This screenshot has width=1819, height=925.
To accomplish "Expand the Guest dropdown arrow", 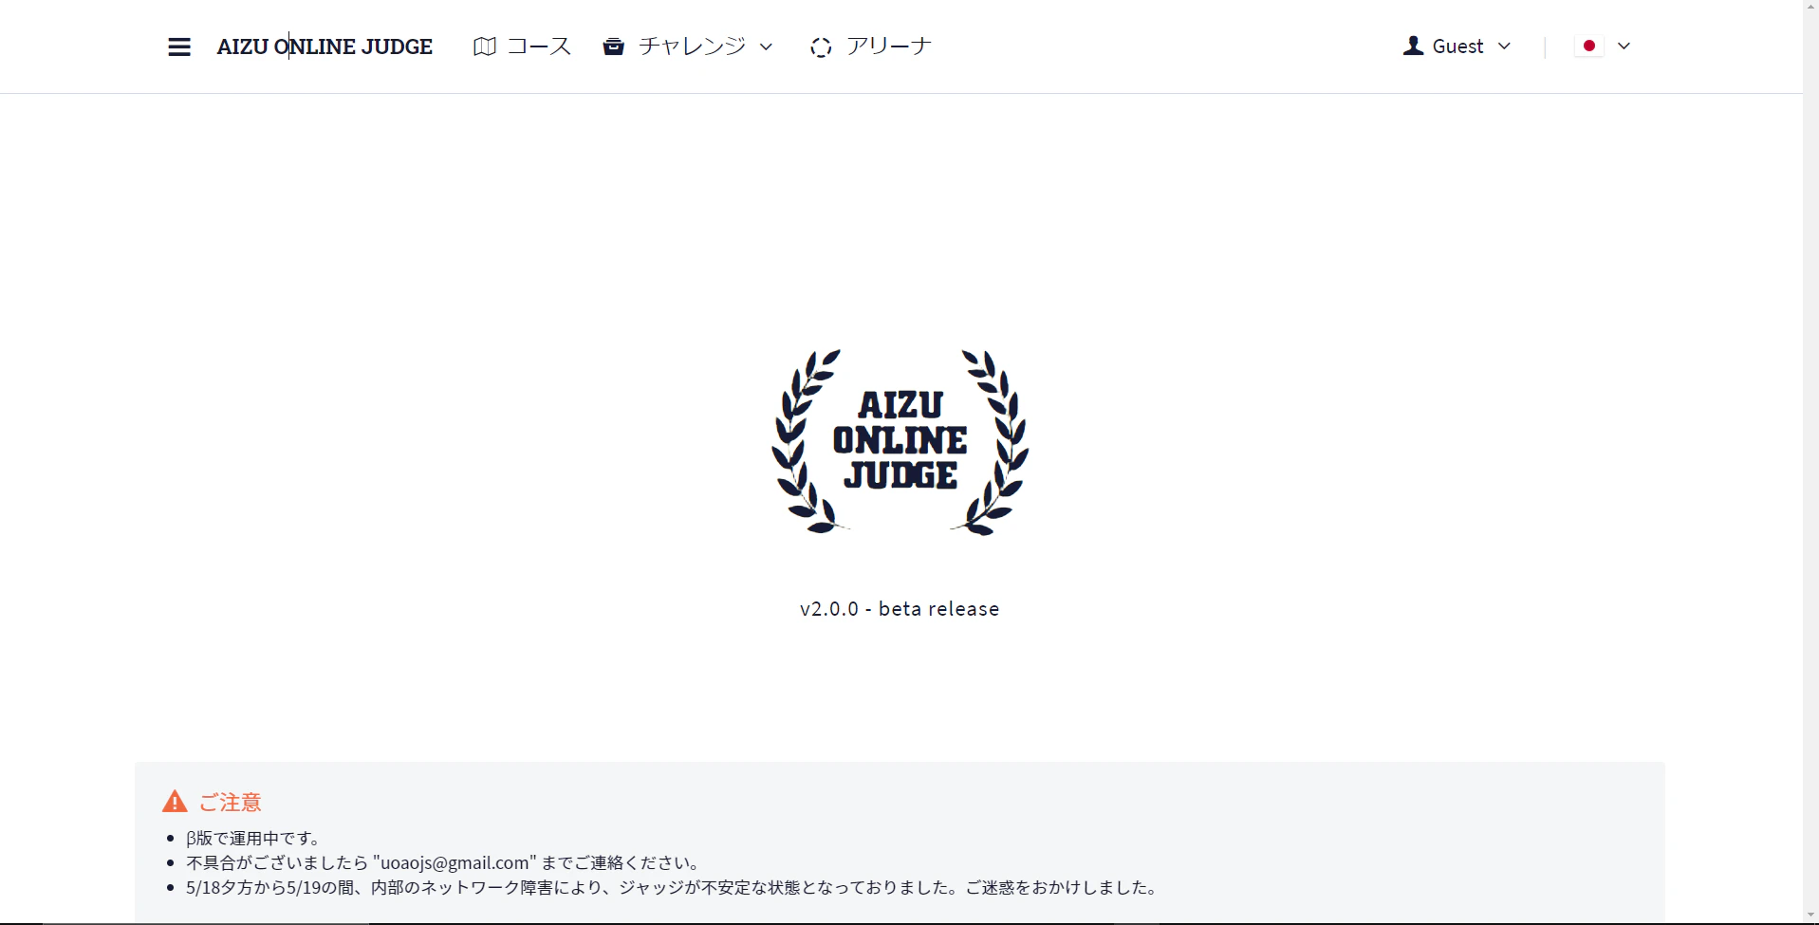I will pyautogui.click(x=1504, y=46).
